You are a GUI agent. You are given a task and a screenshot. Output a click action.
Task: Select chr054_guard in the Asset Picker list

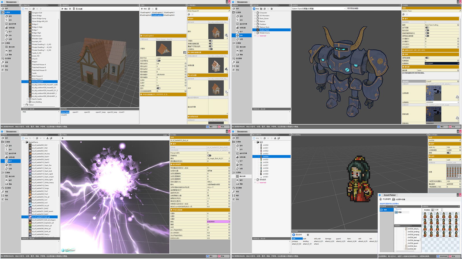click(413, 243)
